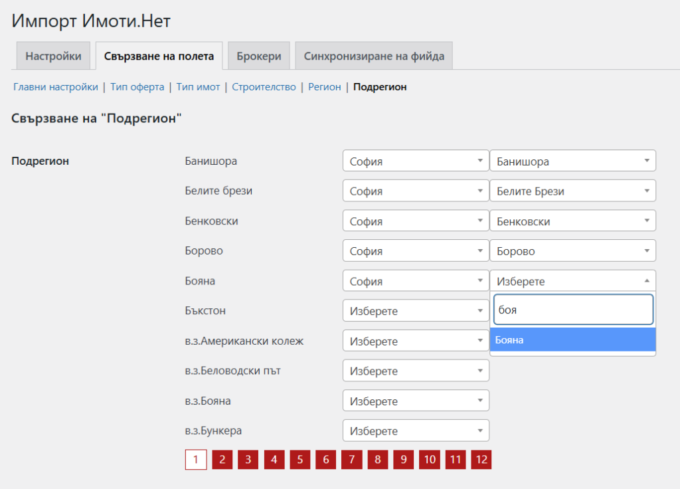The height and width of the screenshot is (489, 680).
Task: Expand dropdown for в.з.Бункера row
Action: point(416,431)
